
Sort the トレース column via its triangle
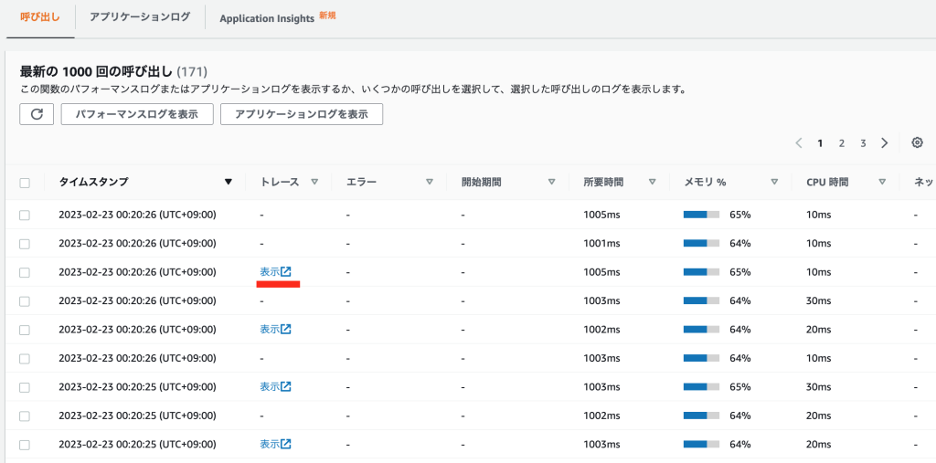coord(314,183)
